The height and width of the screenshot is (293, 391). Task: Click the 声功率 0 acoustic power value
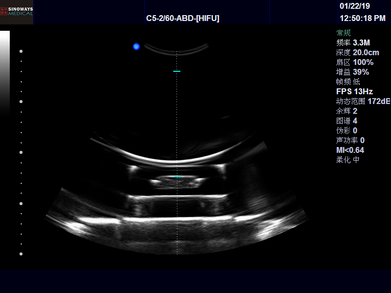[350, 140]
